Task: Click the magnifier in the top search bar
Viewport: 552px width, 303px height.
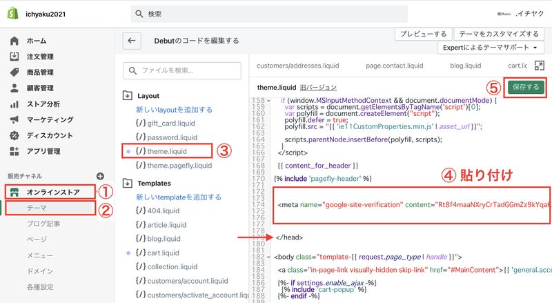Action: tap(139, 14)
